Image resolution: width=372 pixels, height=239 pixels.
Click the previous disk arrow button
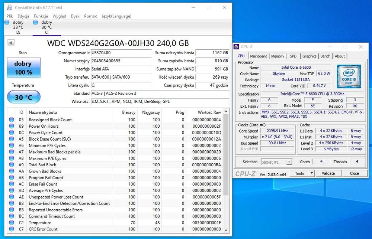(x=11, y=43)
